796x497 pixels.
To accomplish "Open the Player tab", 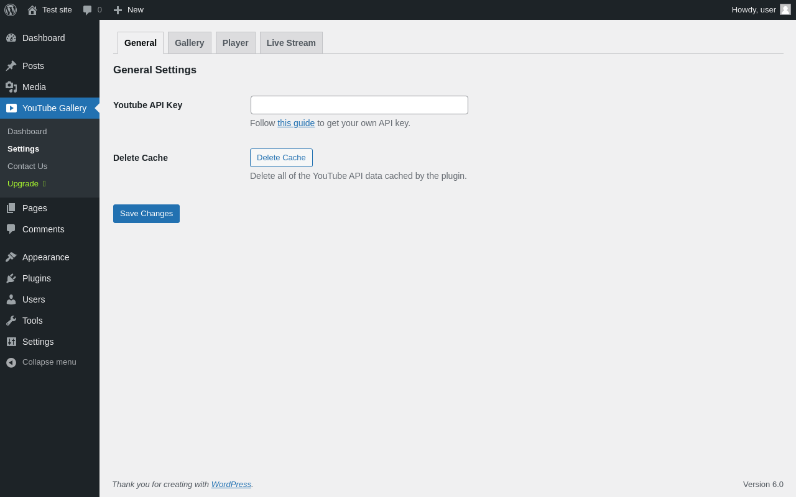I will pos(236,43).
